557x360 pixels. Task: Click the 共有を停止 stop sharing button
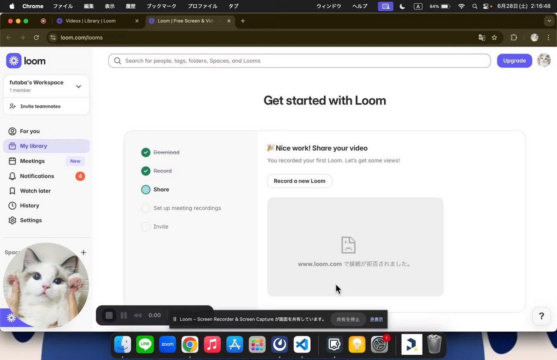click(348, 319)
